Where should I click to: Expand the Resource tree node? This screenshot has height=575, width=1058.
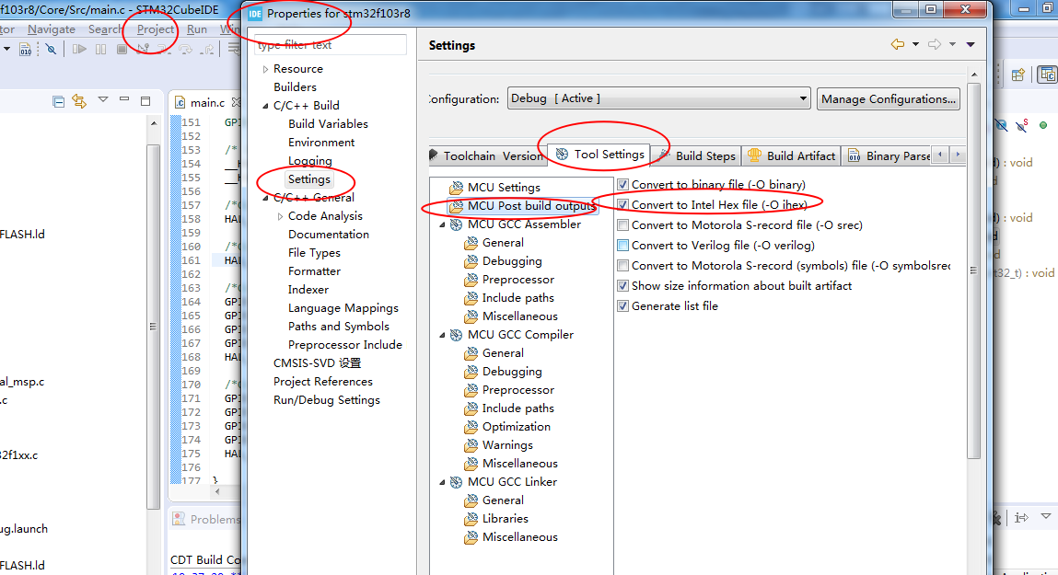point(265,69)
